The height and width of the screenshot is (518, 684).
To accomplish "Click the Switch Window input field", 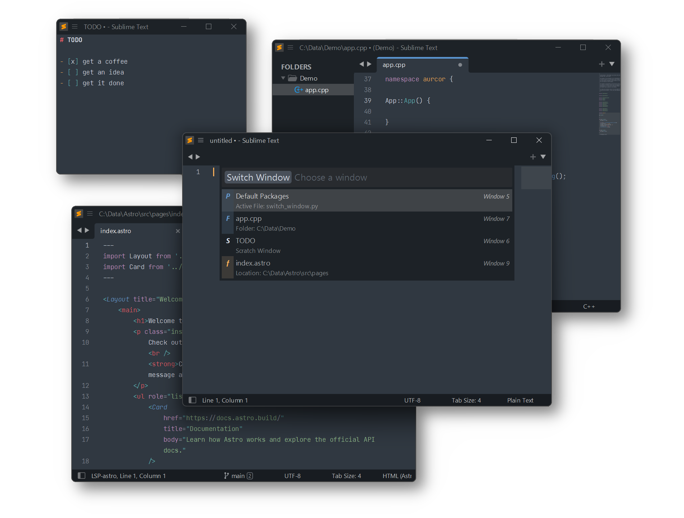I will click(x=367, y=177).
